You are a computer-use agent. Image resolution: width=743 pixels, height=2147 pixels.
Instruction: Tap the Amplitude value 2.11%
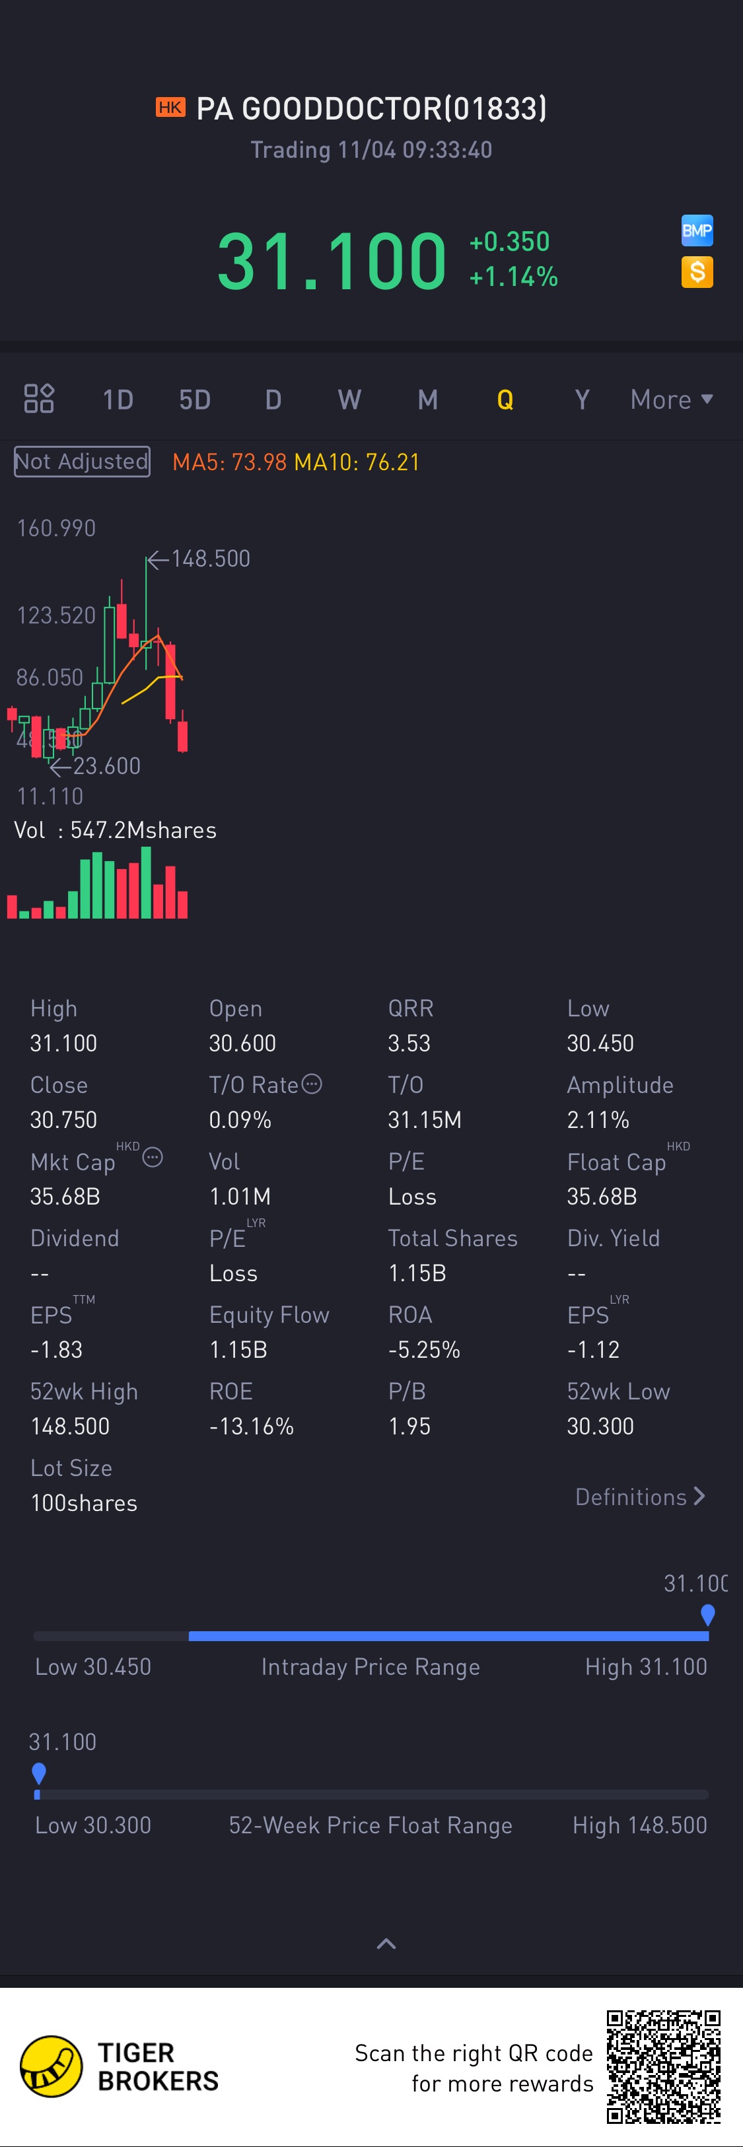click(598, 1120)
